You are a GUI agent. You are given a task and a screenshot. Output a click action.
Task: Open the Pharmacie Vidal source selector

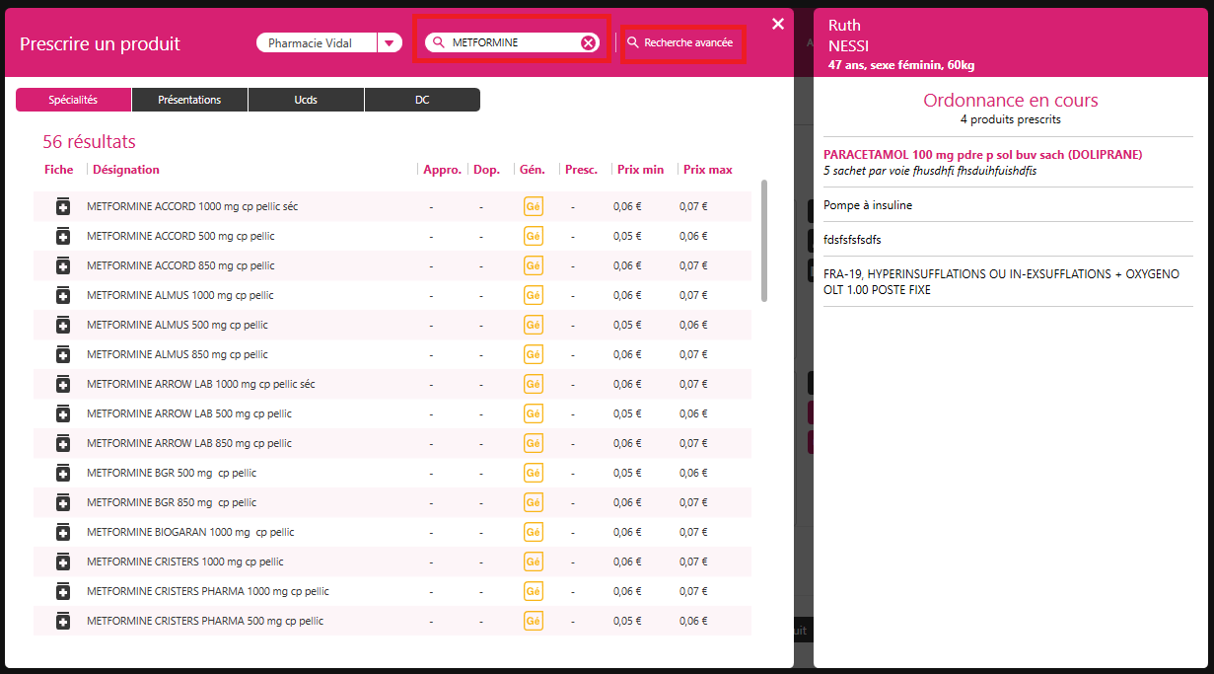click(x=318, y=42)
